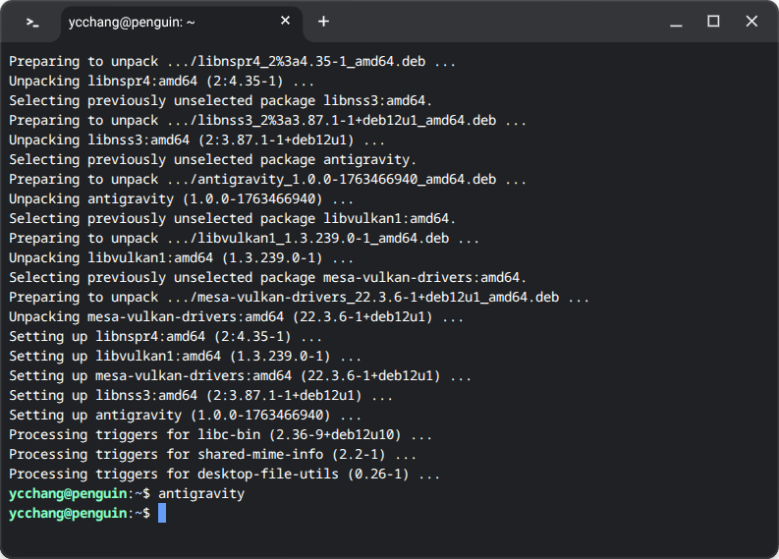Minimize the terminal window
Image resolution: width=779 pixels, height=559 pixels.
[677, 22]
